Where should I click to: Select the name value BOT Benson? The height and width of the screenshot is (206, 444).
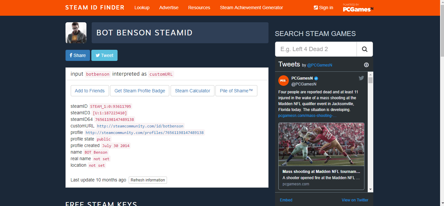click(96, 152)
